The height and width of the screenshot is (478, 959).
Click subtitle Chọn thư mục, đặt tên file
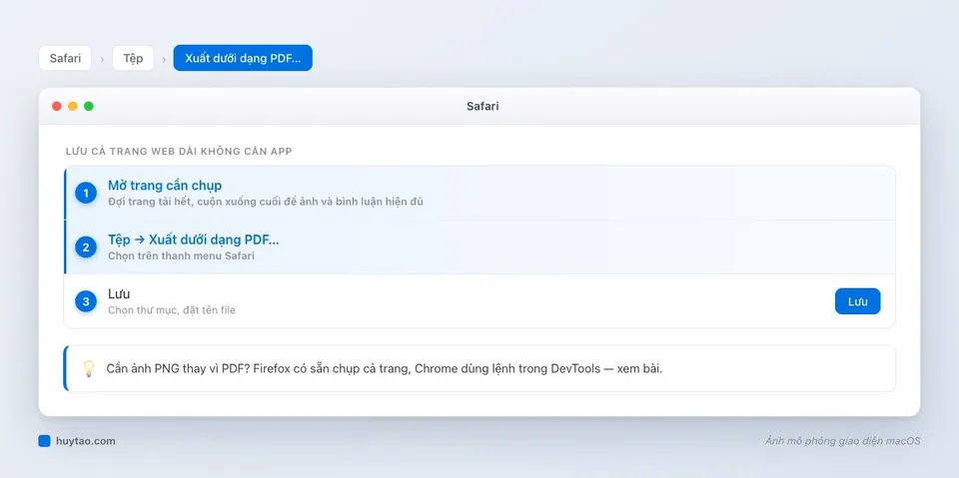pyautogui.click(x=172, y=310)
